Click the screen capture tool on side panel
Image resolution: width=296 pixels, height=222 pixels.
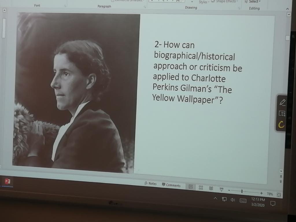tap(282, 114)
